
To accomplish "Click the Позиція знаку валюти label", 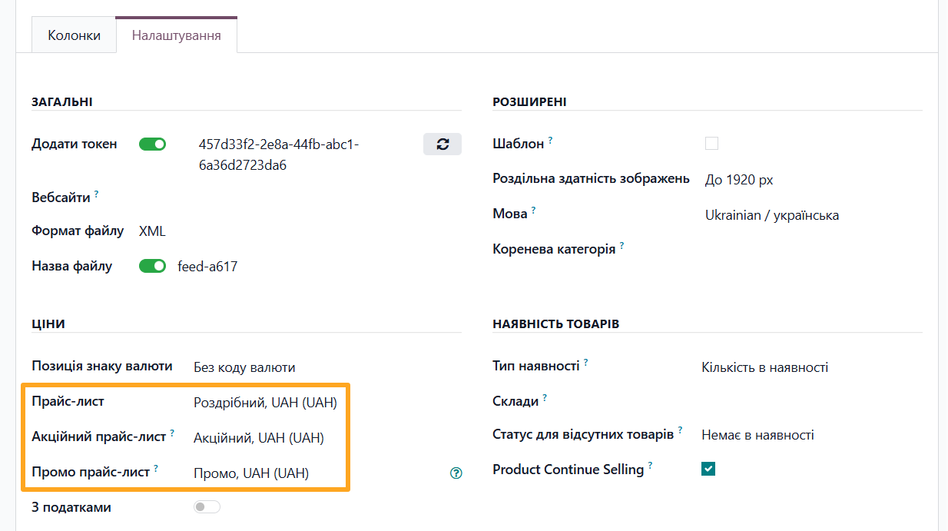I will click(102, 366).
